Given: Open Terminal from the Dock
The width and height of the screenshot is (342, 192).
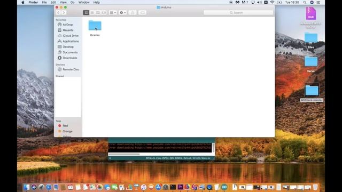Looking at the screenshot, I should click(173, 187).
